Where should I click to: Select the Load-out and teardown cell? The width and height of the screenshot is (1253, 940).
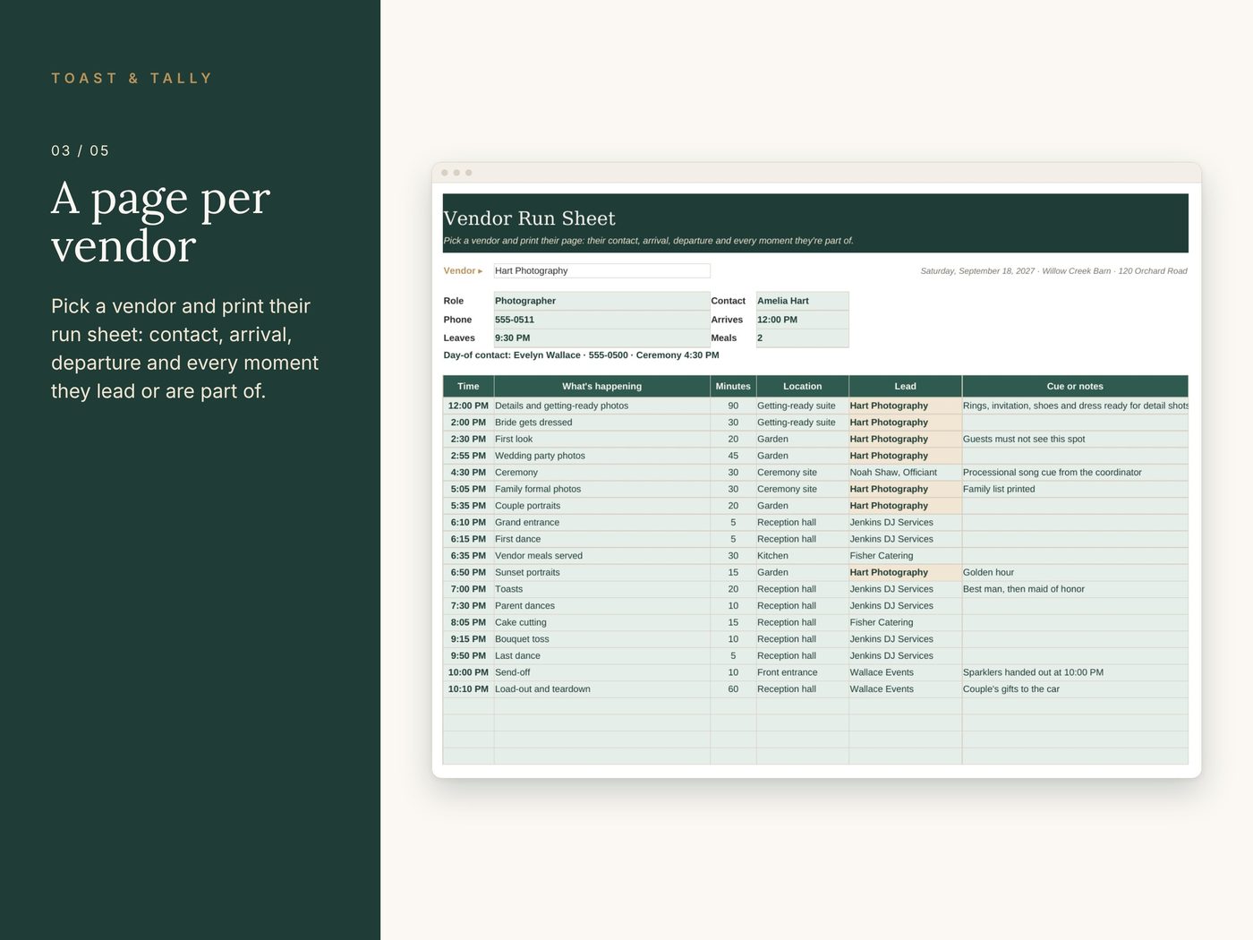601,689
